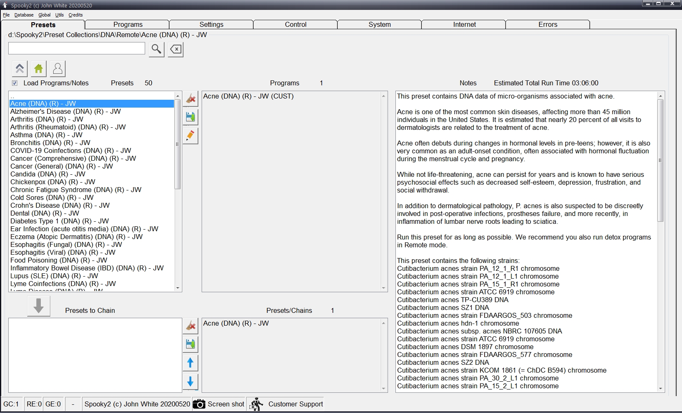Click the Customer Support button label
This screenshot has height=413, width=682.
click(x=296, y=404)
